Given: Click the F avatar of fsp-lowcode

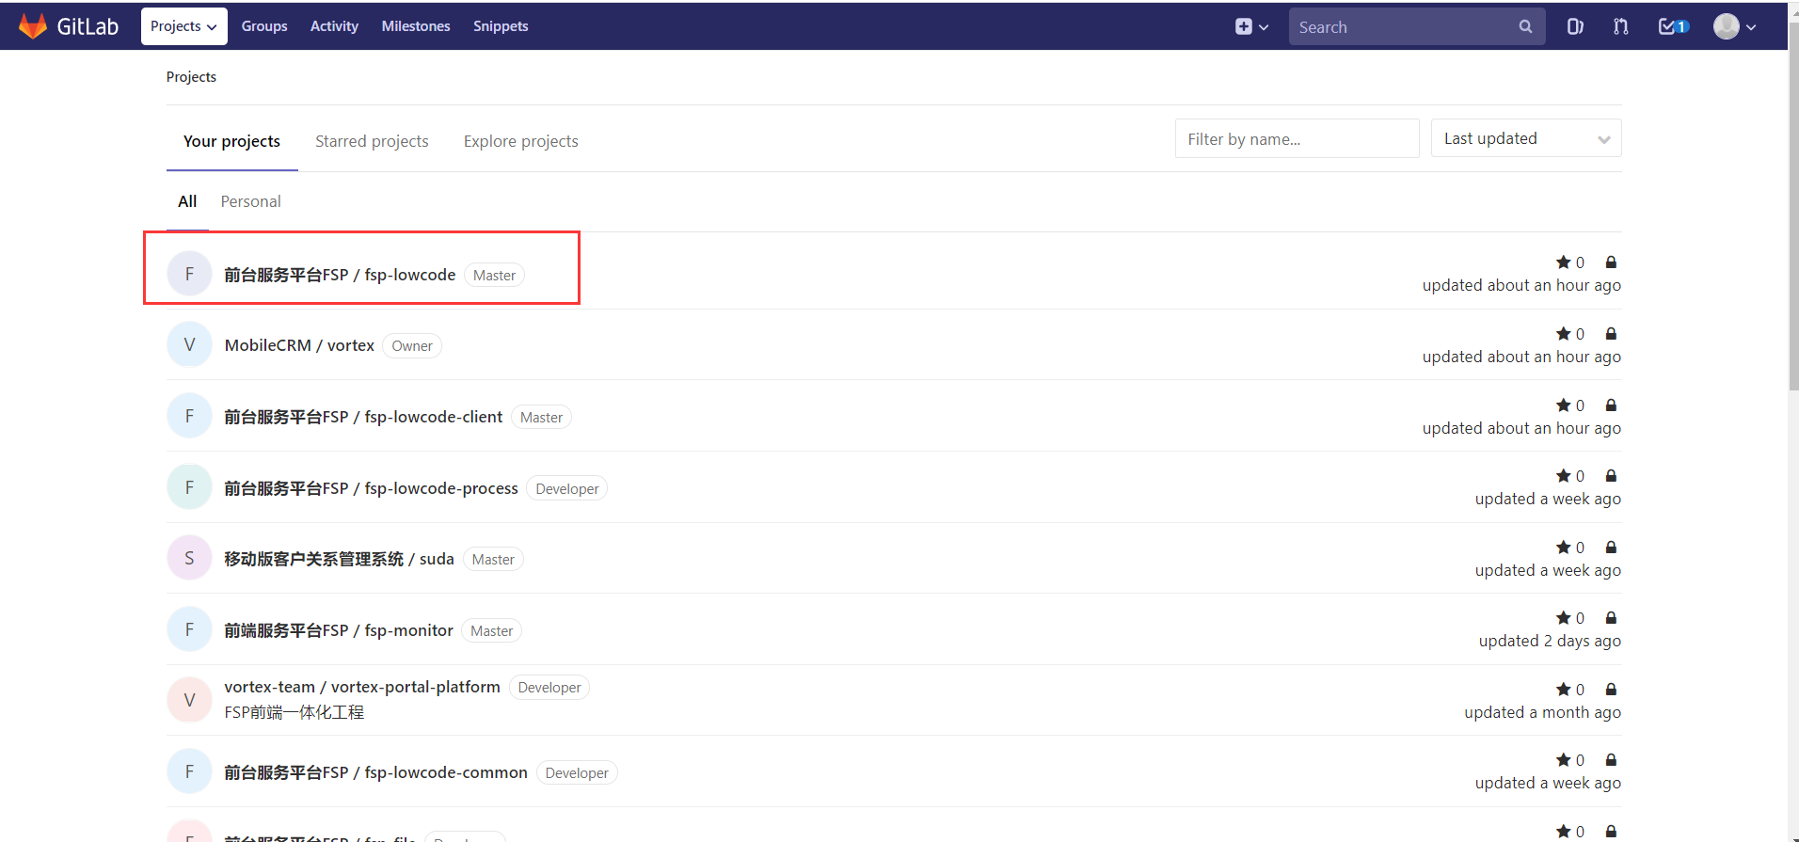Looking at the screenshot, I should pyautogui.click(x=189, y=274).
